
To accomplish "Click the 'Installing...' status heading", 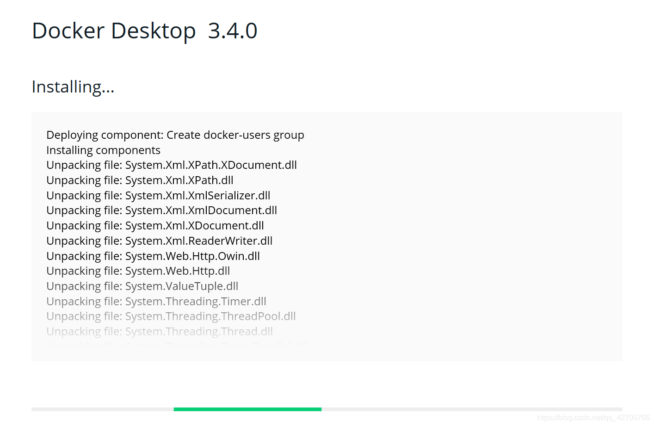I will click(73, 87).
